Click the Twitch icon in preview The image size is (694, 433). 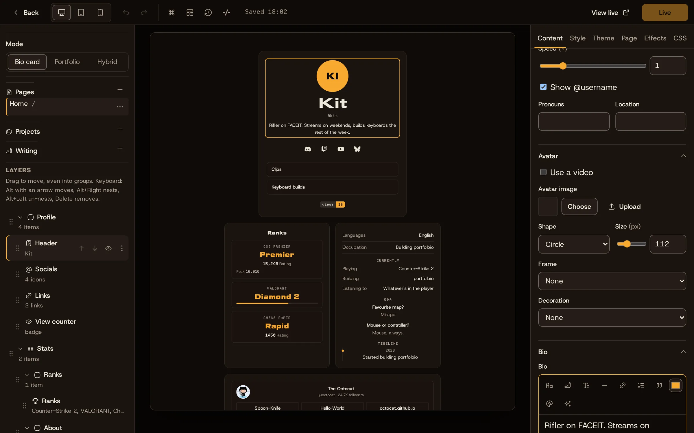pyautogui.click(x=324, y=149)
